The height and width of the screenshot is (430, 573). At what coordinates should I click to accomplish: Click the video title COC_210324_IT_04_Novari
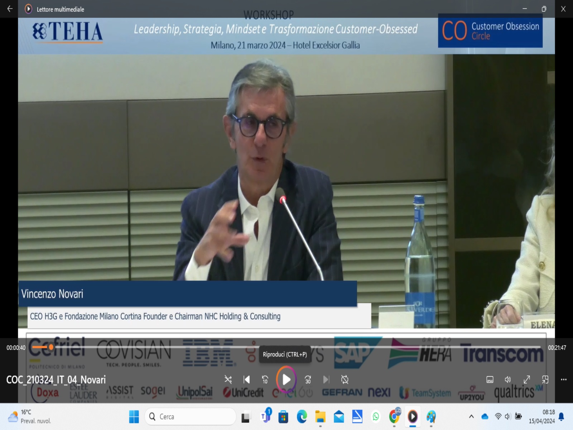click(56, 379)
